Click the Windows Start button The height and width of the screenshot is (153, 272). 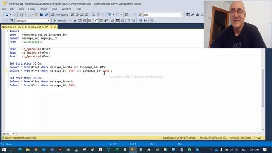click(x=3, y=150)
